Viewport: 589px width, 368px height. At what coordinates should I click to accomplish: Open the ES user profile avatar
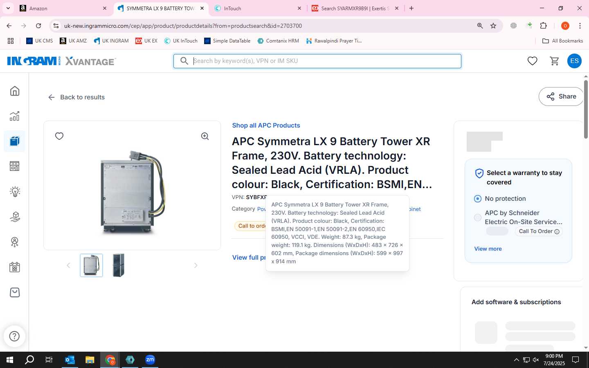click(x=574, y=61)
